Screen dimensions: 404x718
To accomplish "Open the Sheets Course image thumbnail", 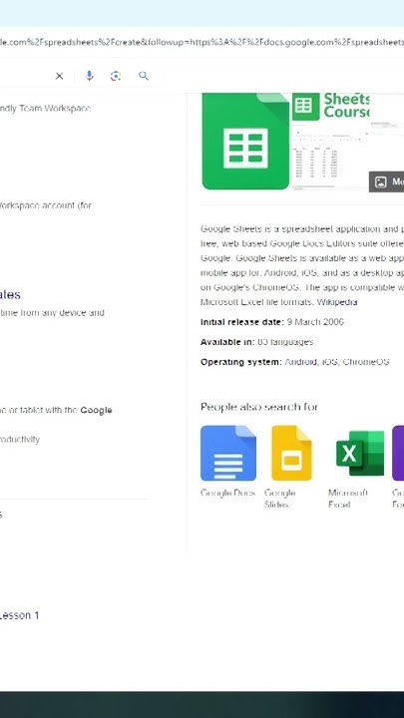I will (x=330, y=142).
